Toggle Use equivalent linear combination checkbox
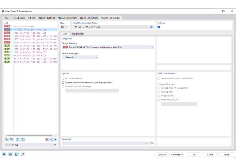Image resolution: width=236 pixels, height=167 pixels. [159, 78]
